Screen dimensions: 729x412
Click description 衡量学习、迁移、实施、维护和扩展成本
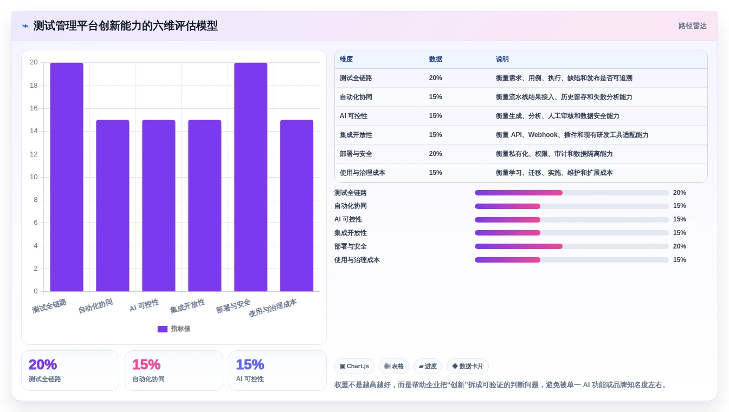(x=554, y=173)
